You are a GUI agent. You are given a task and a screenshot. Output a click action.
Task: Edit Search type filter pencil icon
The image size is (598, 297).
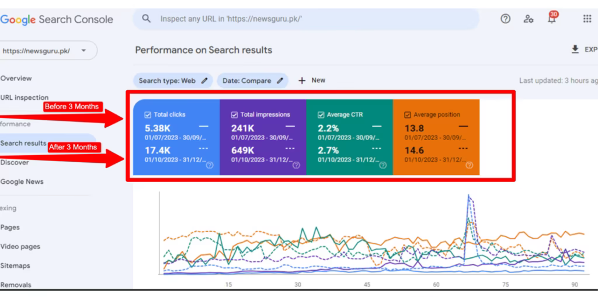point(204,81)
